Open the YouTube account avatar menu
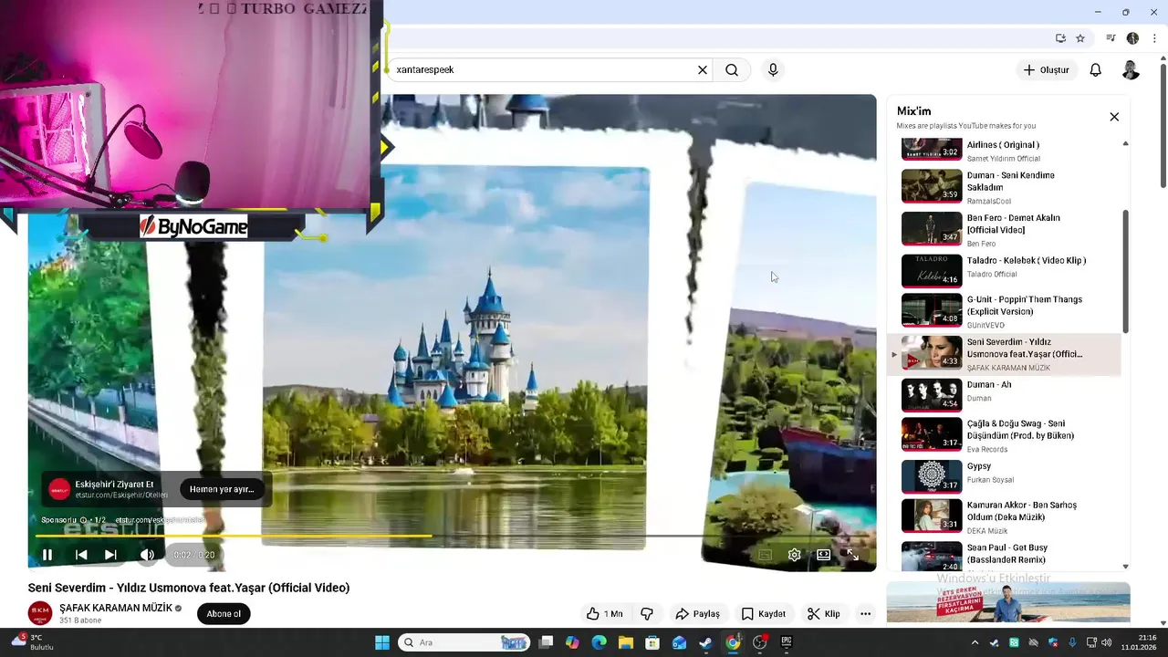The image size is (1168, 657). click(1131, 69)
